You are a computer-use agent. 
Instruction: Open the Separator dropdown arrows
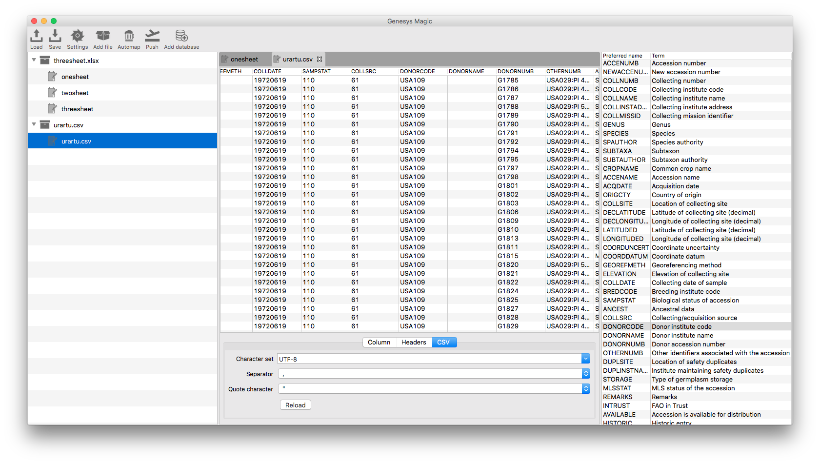coord(586,374)
